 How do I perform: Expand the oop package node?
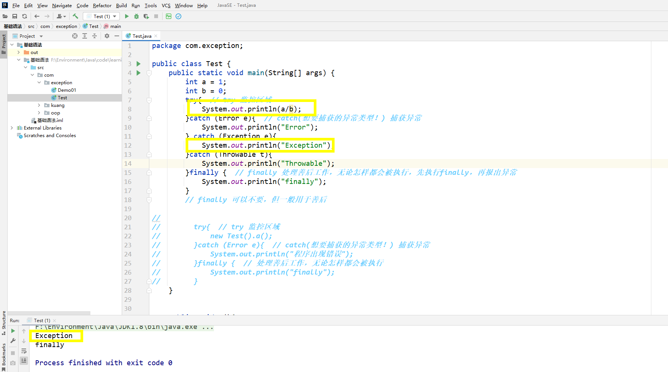[x=39, y=113]
